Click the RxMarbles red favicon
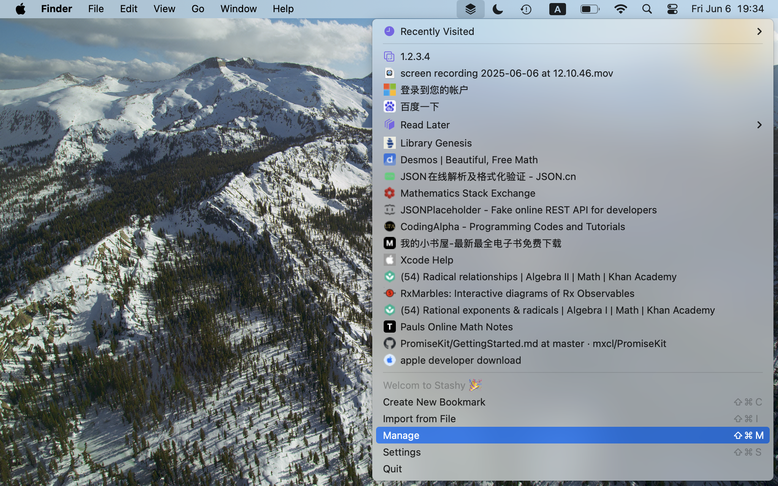The height and width of the screenshot is (486, 778). pyautogui.click(x=389, y=293)
